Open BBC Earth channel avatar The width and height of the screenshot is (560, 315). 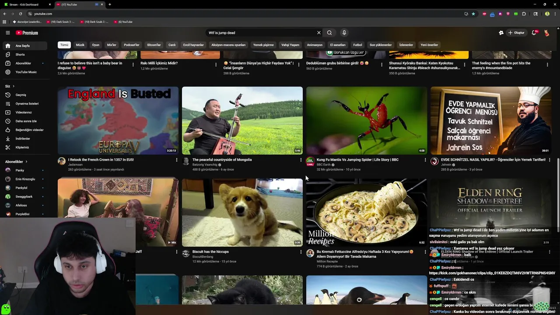(310, 161)
